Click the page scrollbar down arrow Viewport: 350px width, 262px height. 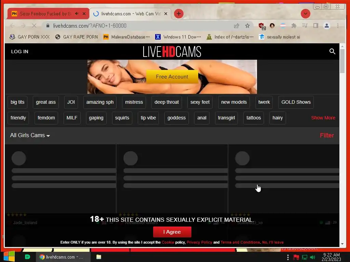(x=342, y=244)
